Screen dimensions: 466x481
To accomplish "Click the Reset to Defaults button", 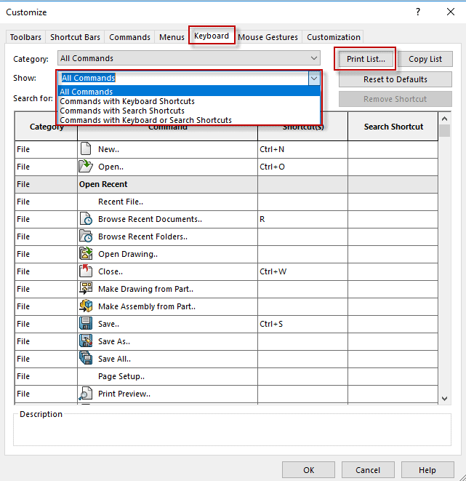I will coord(395,79).
